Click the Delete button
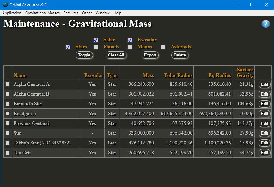Viewport: 274px width, 187px height. [180, 55]
